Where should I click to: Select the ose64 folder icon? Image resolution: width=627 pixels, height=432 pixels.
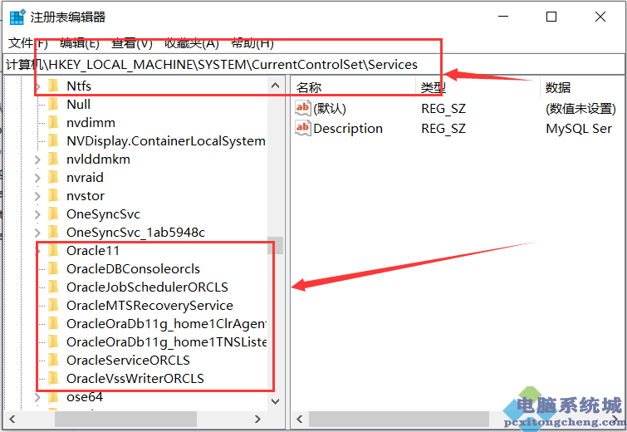[x=53, y=397]
